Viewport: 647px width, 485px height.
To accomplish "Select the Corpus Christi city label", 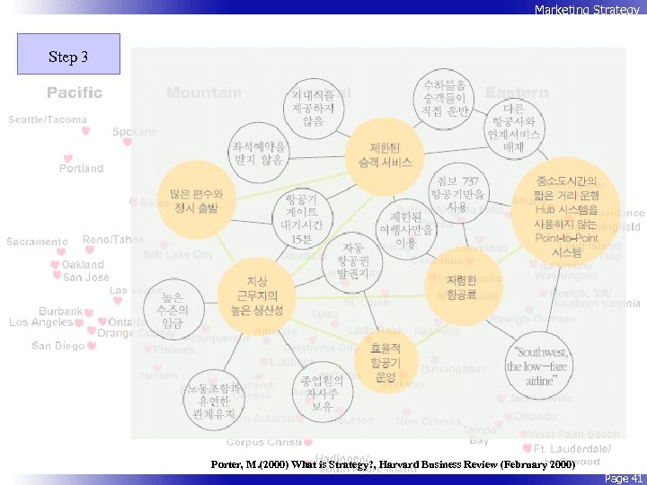I will [264, 442].
